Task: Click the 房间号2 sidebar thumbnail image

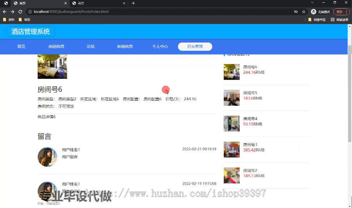Action: point(232,175)
